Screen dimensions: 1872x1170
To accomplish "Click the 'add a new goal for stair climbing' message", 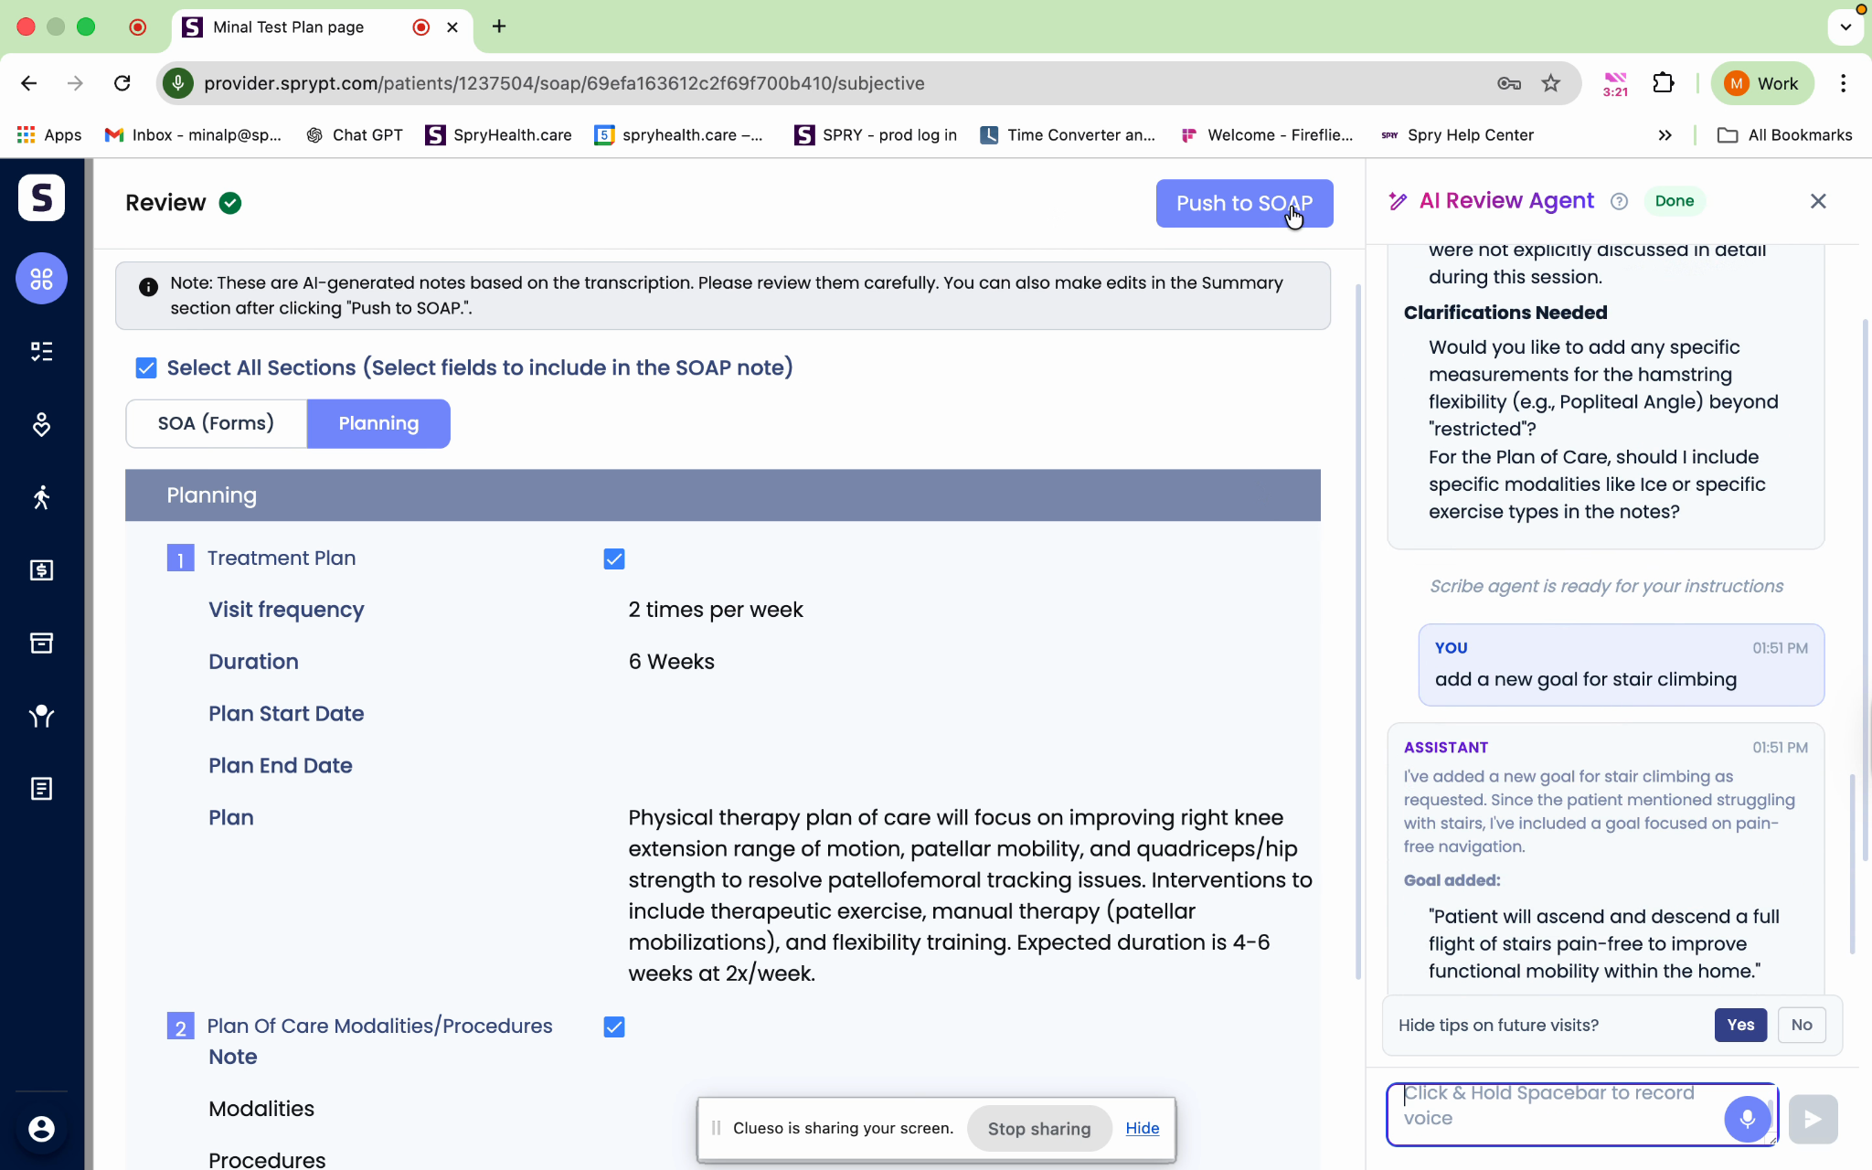I will pyautogui.click(x=1586, y=679).
